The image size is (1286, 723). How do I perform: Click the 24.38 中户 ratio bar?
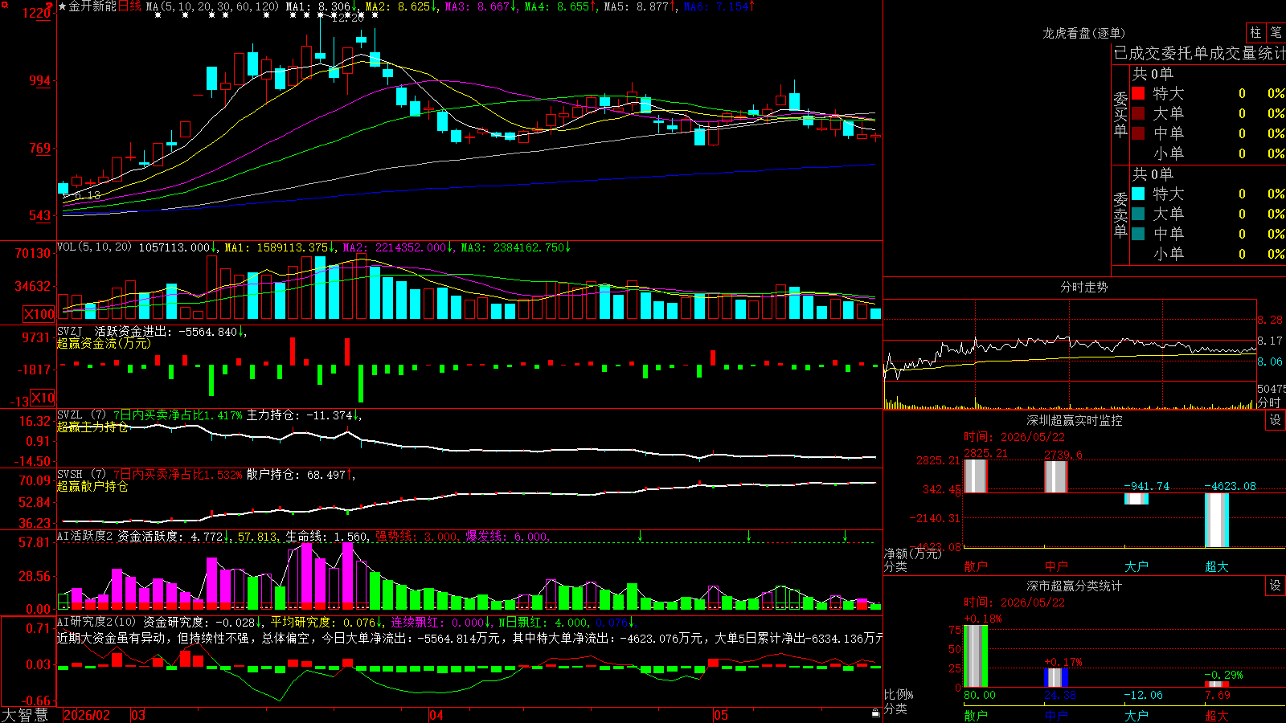[1056, 678]
